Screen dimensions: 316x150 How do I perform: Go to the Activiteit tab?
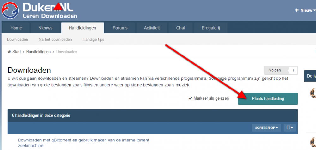152,28
